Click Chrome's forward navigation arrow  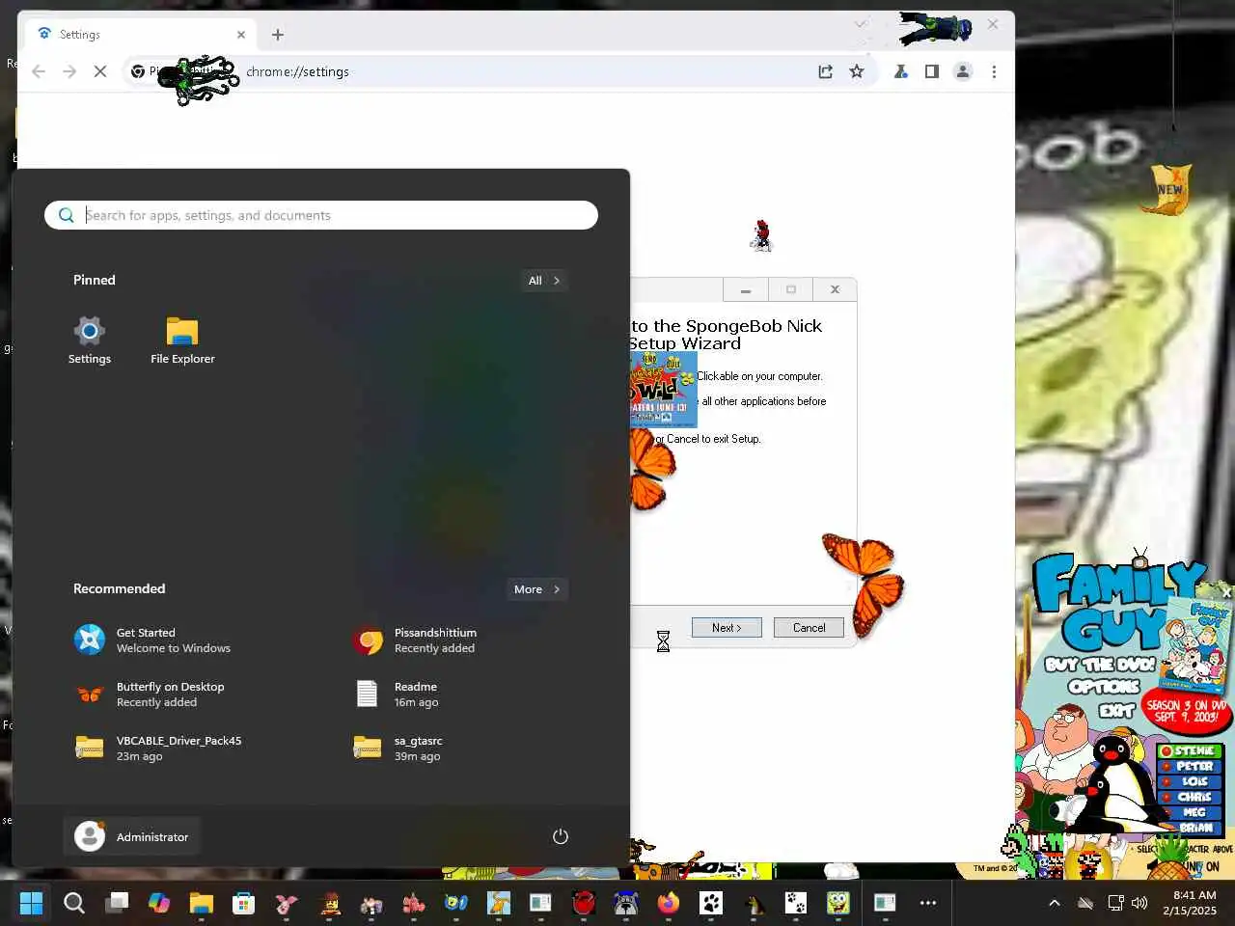tap(69, 71)
